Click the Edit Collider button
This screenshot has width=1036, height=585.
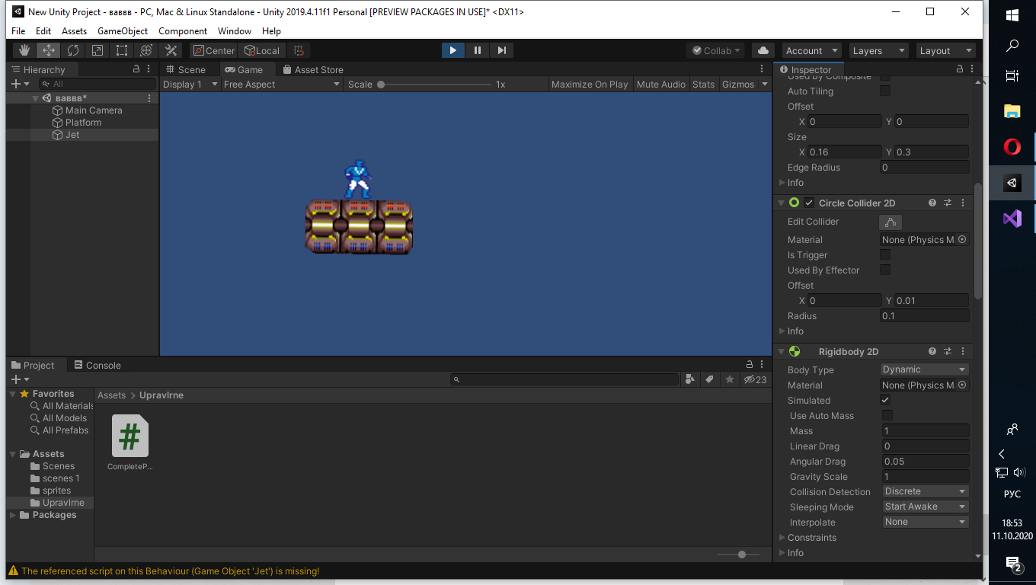tap(891, 222)
